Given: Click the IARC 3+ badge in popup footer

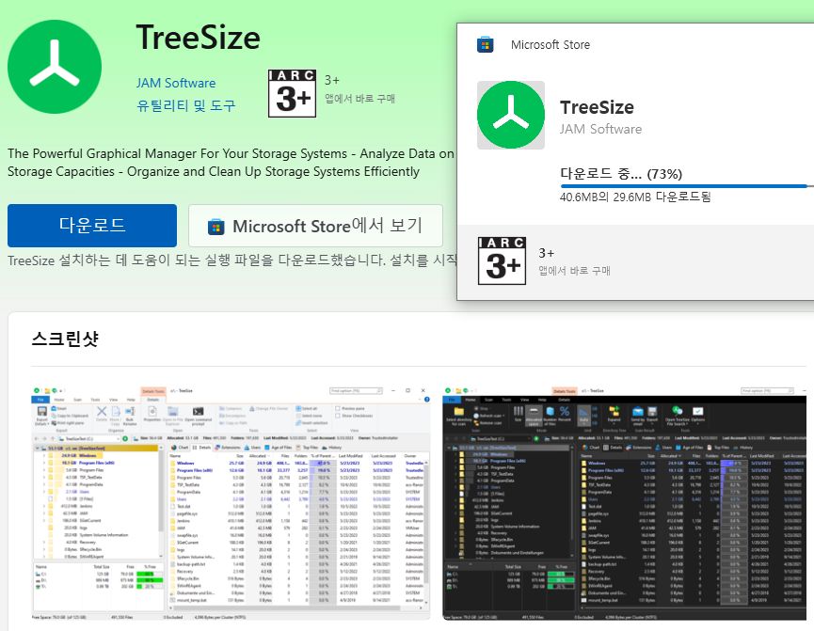Looking at the screenshot, I should [502, 261].
